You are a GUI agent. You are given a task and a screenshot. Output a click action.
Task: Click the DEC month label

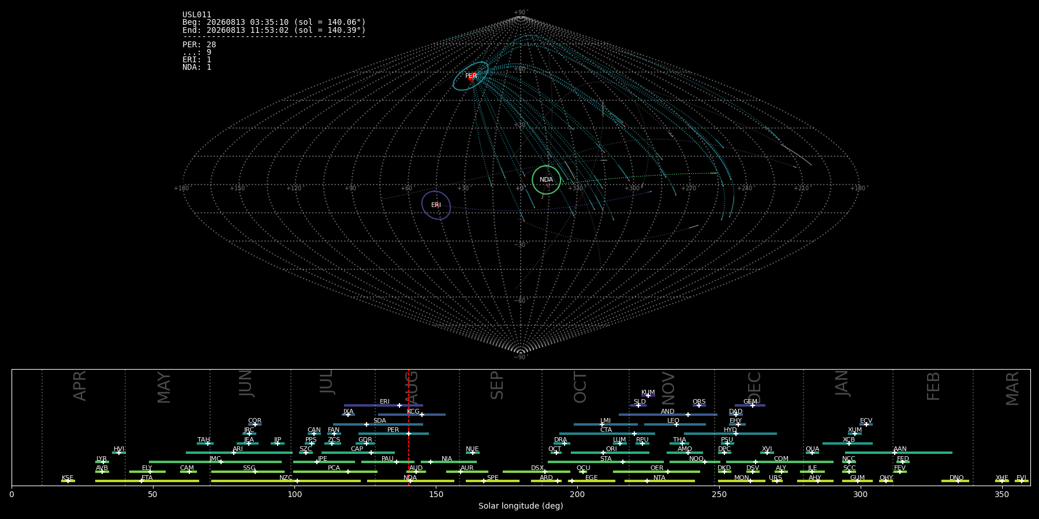[x=754, y=388]
